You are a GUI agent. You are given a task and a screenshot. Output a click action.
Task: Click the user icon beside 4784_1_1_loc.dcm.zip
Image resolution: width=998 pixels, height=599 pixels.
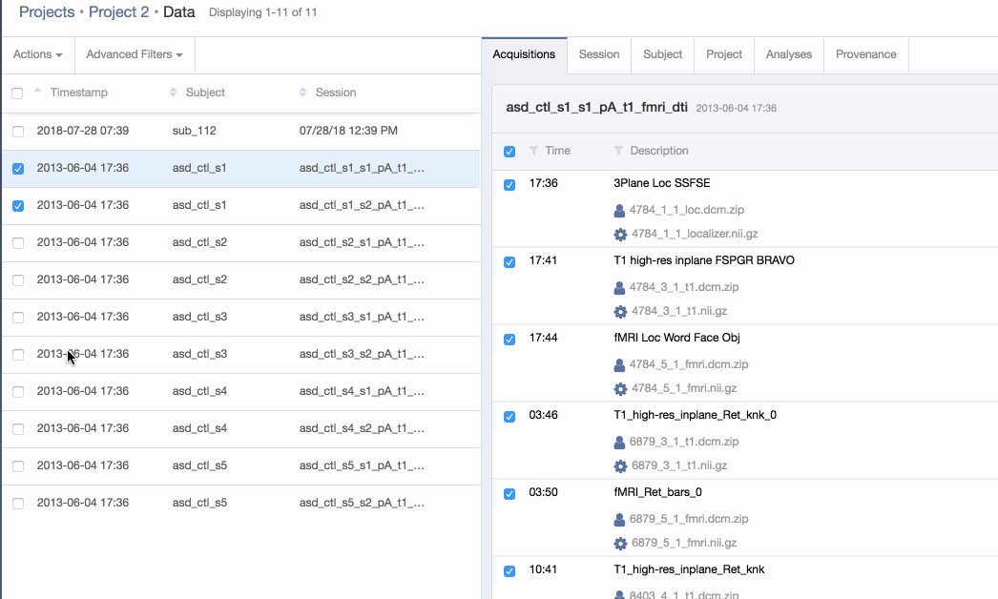coord(619,210)
